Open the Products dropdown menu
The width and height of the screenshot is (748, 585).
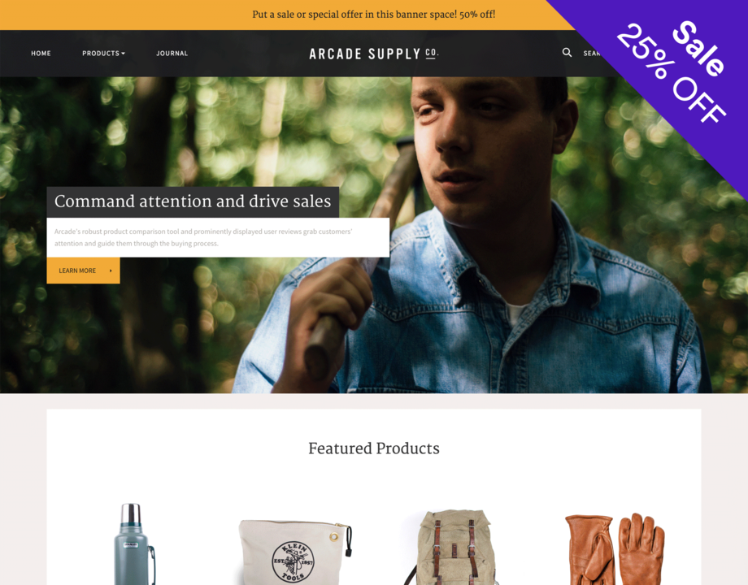(103, 54)
